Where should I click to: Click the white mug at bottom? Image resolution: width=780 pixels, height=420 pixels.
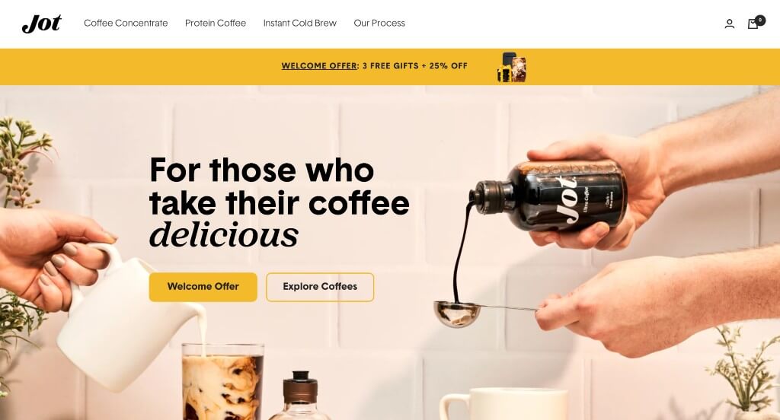(x=503, y=404)
